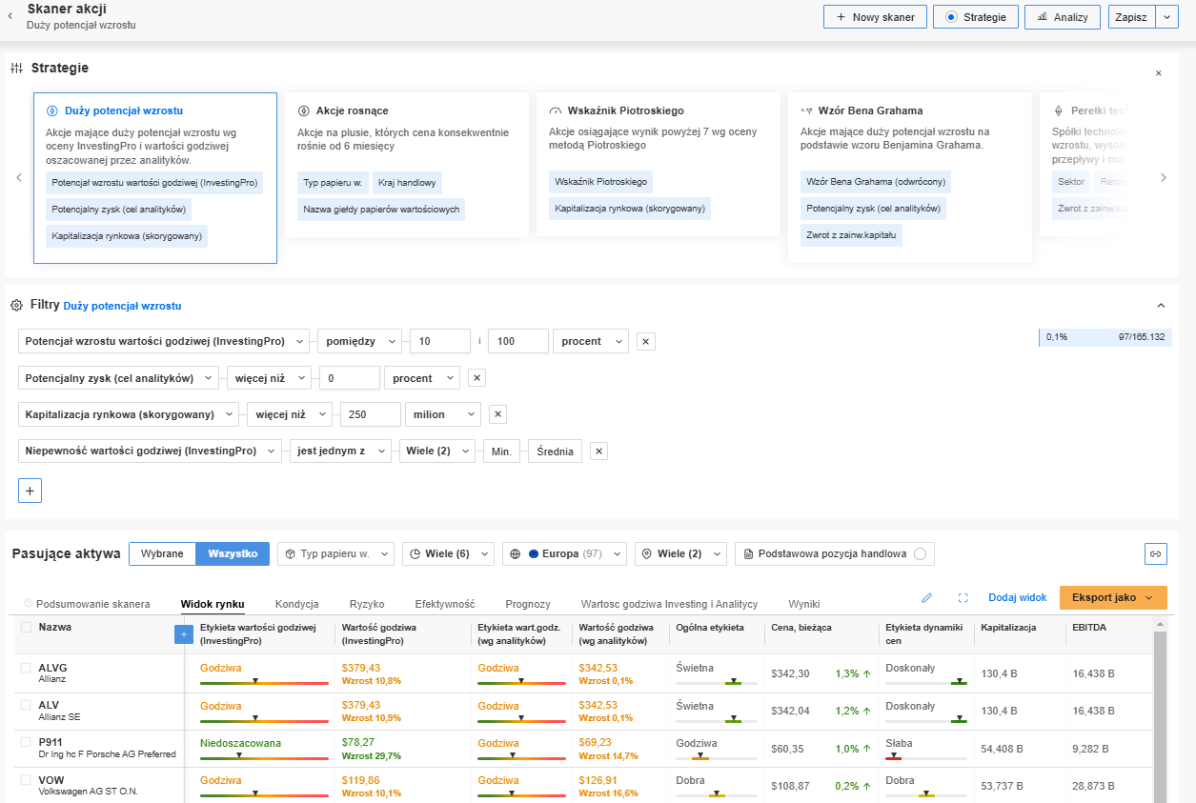Save scanner with Zapisz
1196x803 pixels.
(x=1131, y=17)
